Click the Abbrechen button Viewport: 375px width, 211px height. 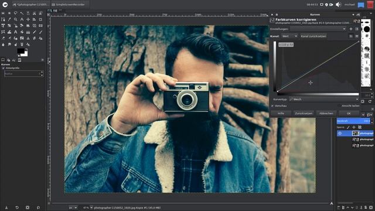[x=326, y=113]
